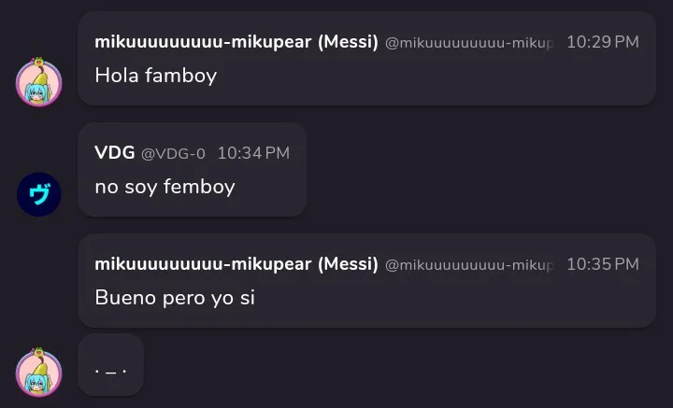This screenshot has height=408, width=673.
Task: Select the Hola famboy message text
Action: click(x=156, y=76)
